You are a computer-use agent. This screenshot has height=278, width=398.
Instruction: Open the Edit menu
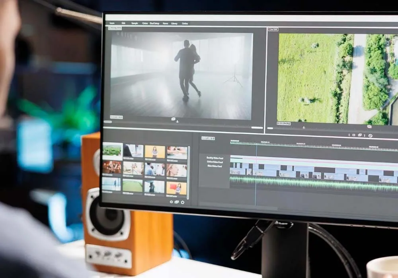[x=123, y=23]
